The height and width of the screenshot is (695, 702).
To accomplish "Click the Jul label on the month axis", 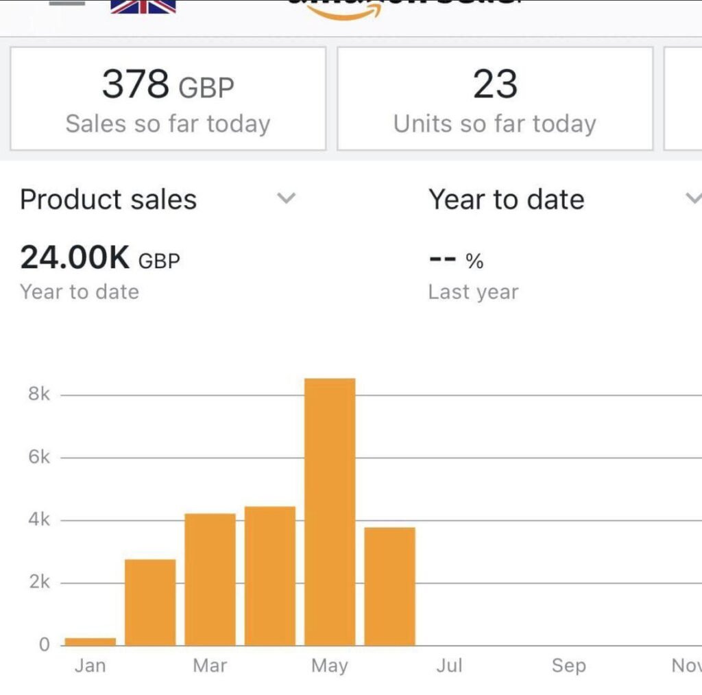I will point(450,665).
